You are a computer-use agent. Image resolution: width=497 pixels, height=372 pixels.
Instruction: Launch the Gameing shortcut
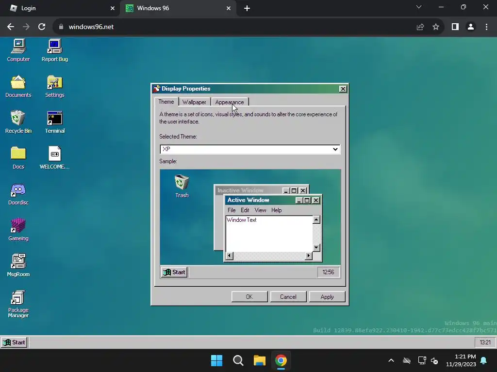pyautogui.click(x=18, y=230)
